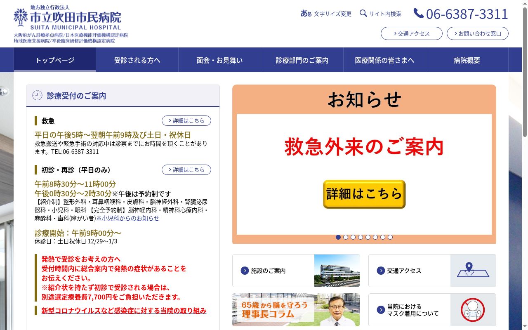The width and height of the screenshot is (528, 330).
Task: Open the 医療関係の皆さまへ menu
Action: [x=385, y=60]
